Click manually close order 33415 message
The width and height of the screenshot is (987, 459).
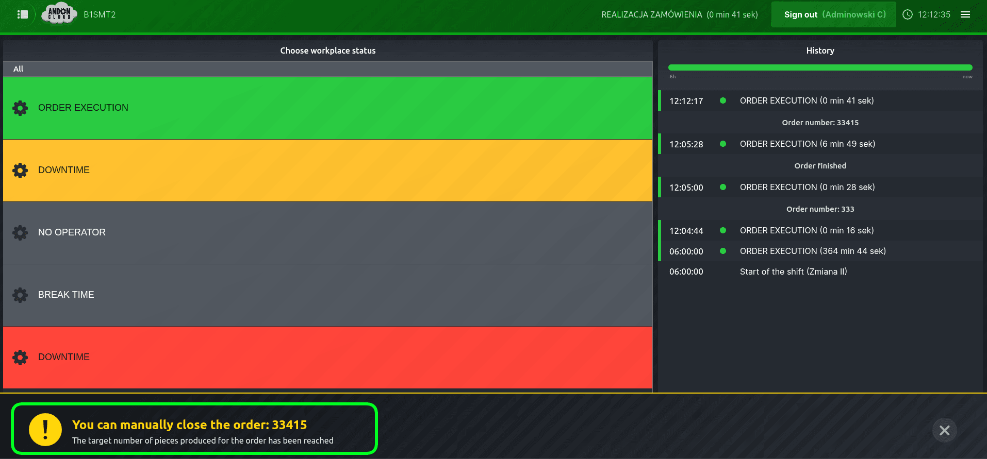(190, 425)
